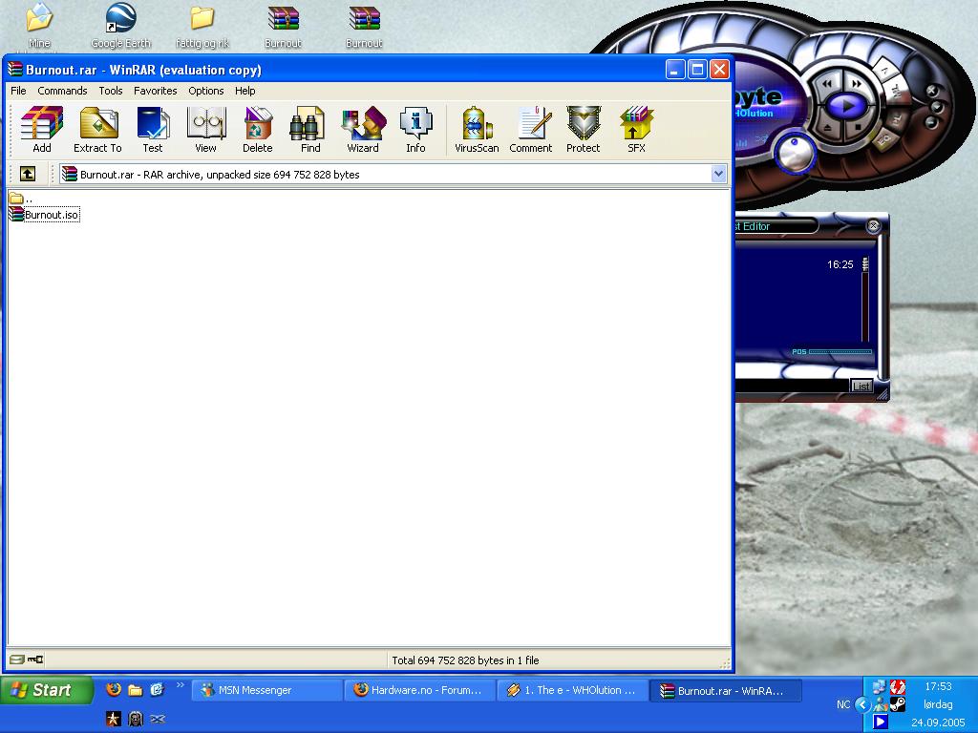Click the List button in Playlist Editor

click(x=861, y=386)
